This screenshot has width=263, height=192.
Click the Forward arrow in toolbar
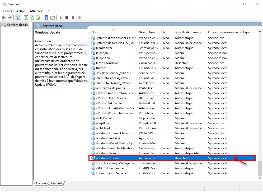coord(10,17)
